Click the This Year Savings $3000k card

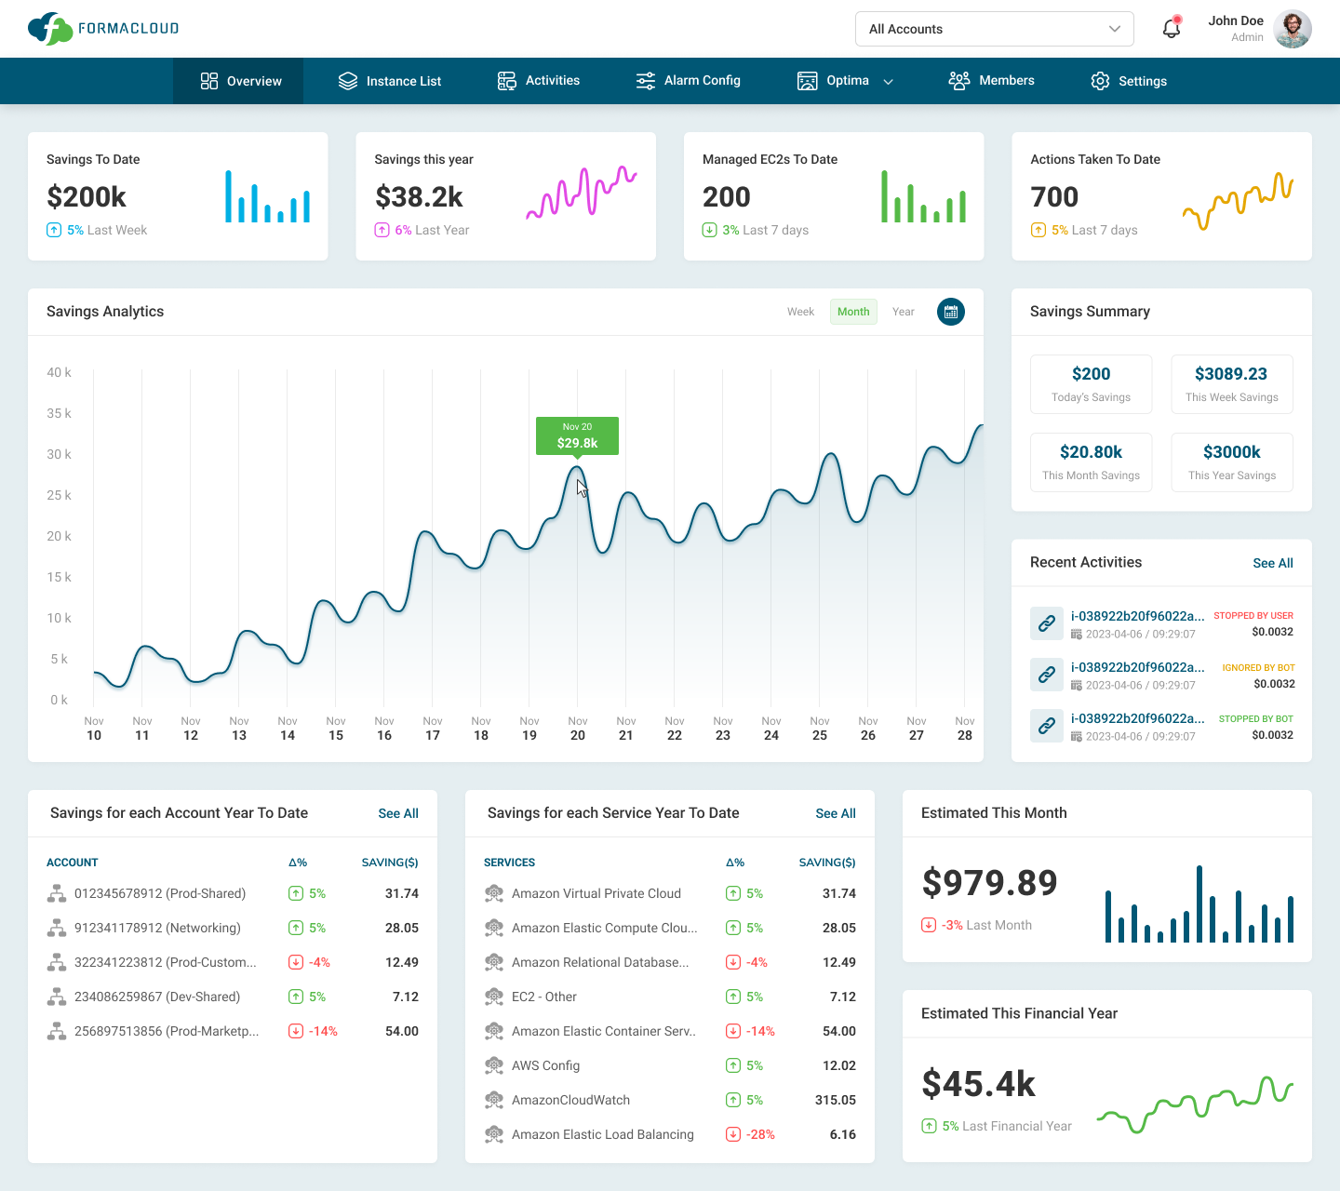(1231, 462)
